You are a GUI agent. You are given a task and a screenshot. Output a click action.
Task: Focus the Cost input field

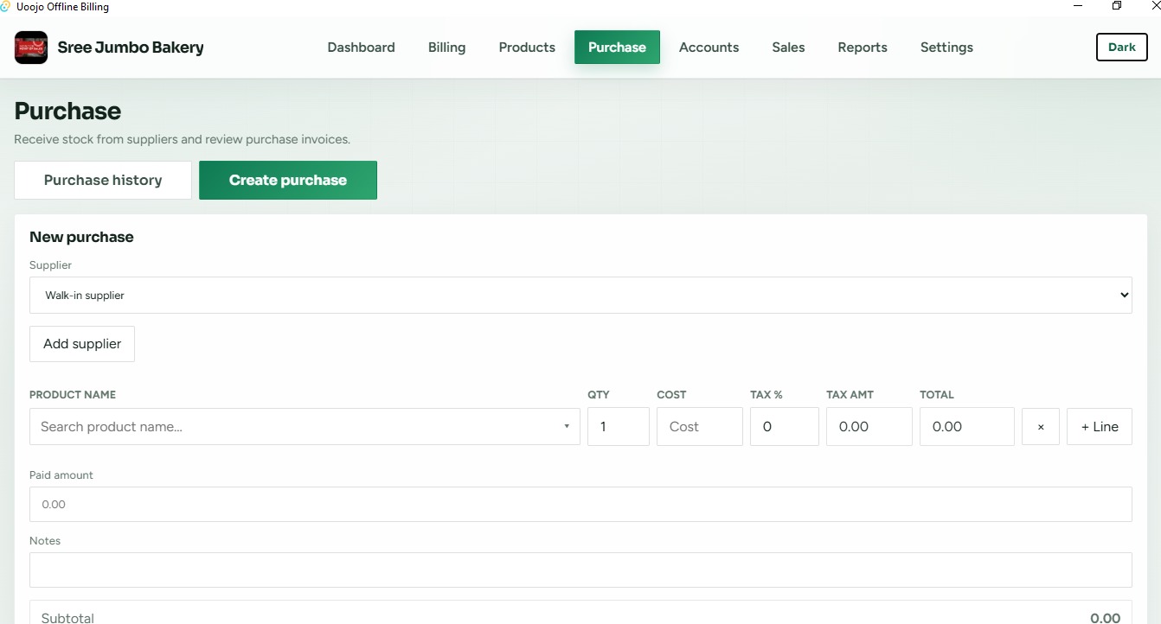(700, 427)
